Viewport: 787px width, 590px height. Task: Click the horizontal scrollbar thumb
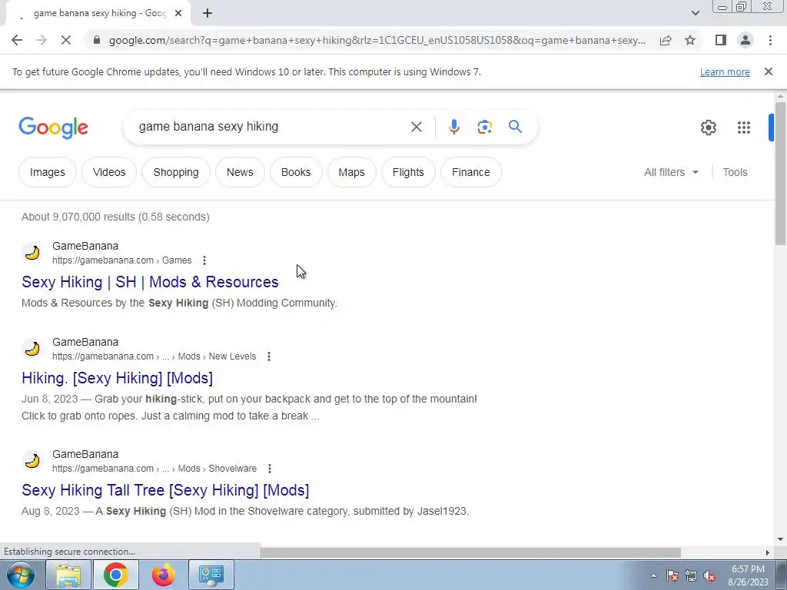click(x=470, y=552)
